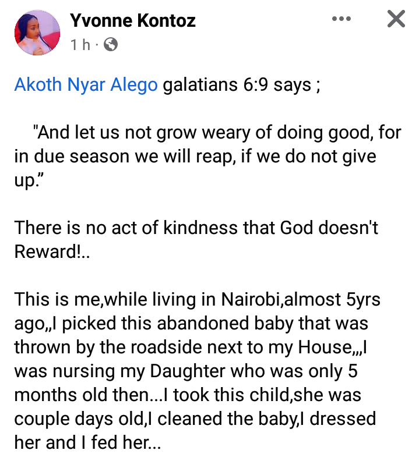Click the line 'couple days old,I cleaned the baby'
Screen dimensions: 419x468
(x=195, y=419)
